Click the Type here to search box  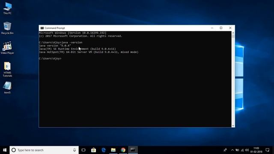pos(44,150)
